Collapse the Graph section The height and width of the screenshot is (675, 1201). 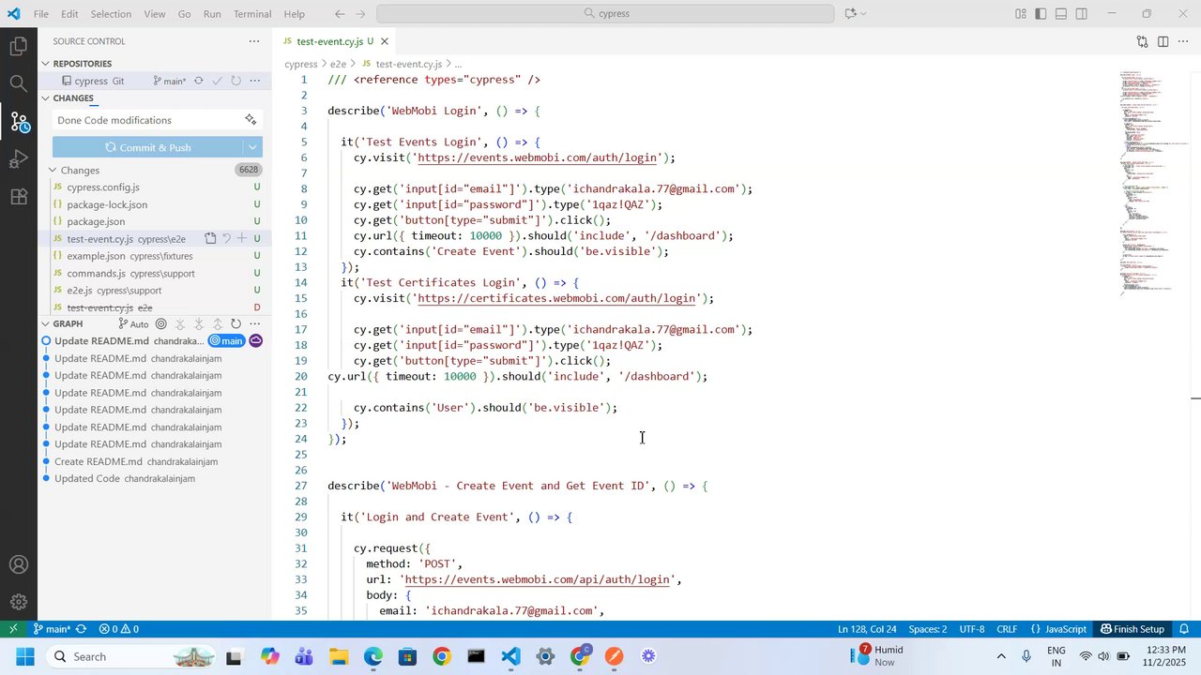pyautogui.click(x=45, y=323)
